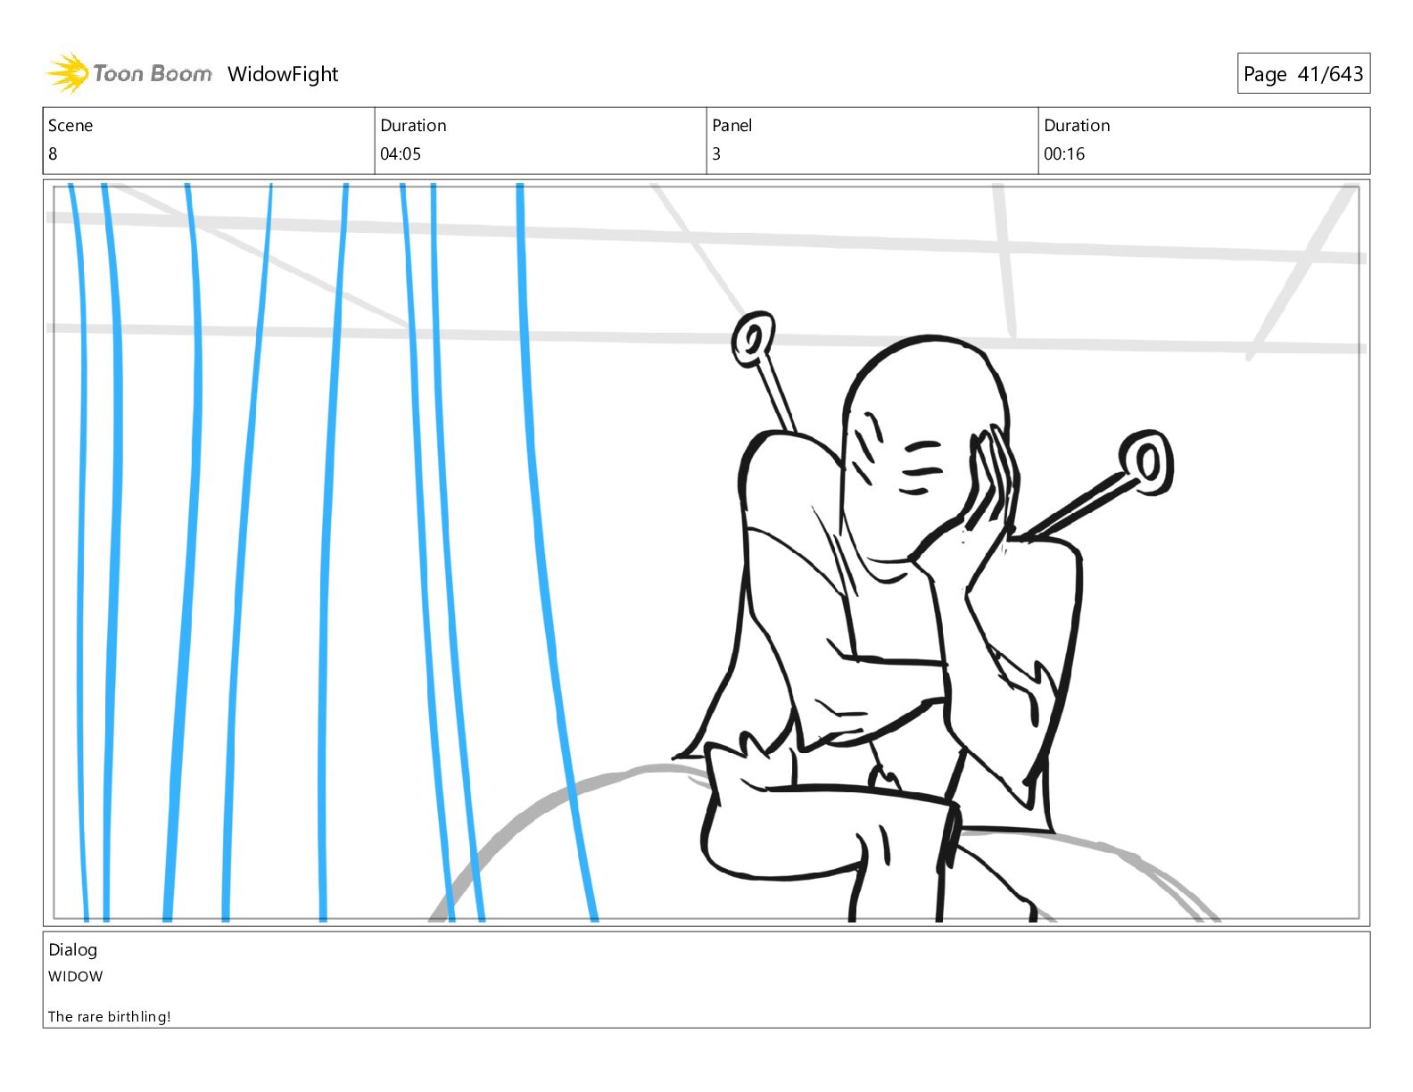Screen dimensions: 1413x1092
Task: Click the Dialog section label
Action: pyautogui.click(x=73, y=950)
